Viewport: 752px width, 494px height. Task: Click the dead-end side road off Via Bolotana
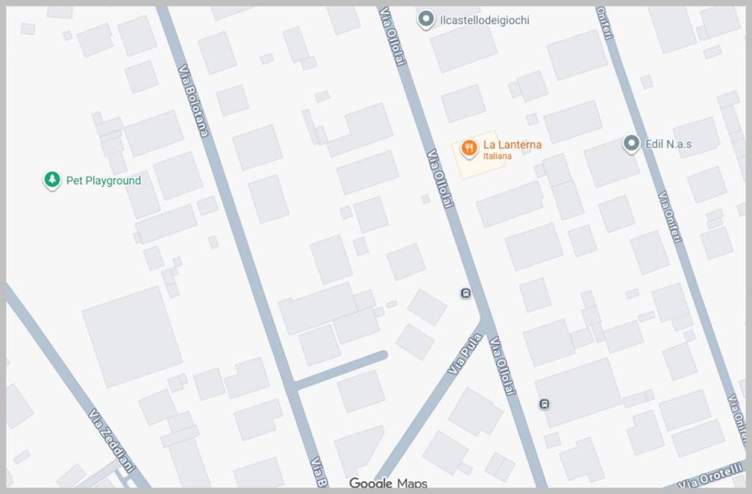[x=341, y=370]
